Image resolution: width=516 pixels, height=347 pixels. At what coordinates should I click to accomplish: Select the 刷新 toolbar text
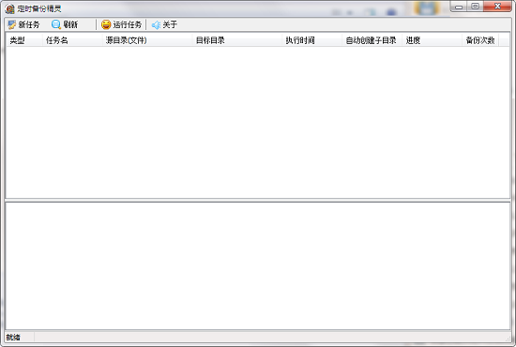pos(70,24)
